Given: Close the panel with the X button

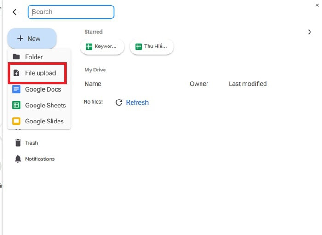Looking at the screenshot, I should pos(317,5).
